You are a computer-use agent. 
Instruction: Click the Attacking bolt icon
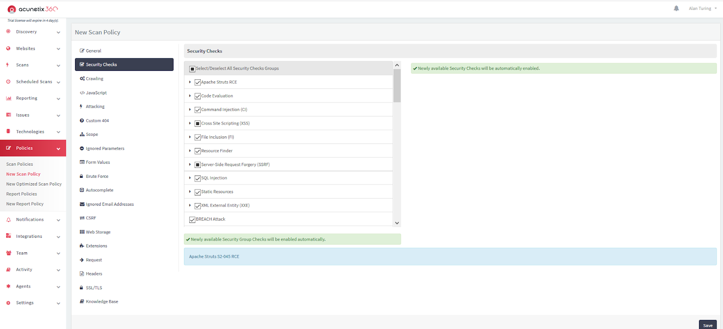click(81, 107)
